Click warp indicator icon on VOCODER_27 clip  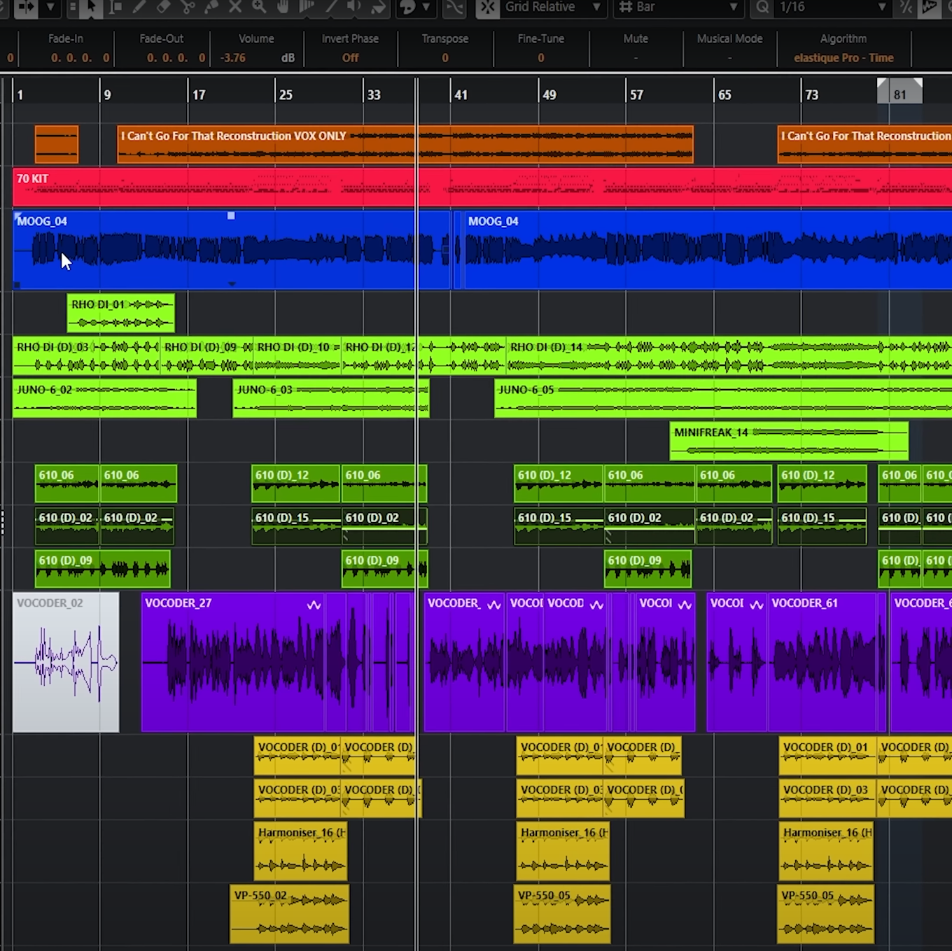coord(314,605)
